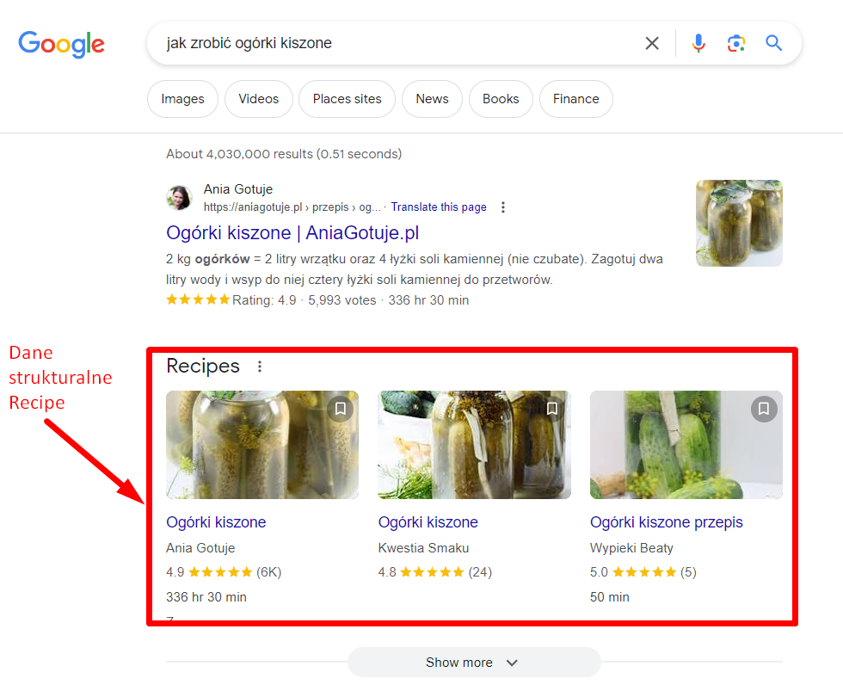Select the News filter chip
The width and height of the screenshot is (843, 697).
coord(432,99)
